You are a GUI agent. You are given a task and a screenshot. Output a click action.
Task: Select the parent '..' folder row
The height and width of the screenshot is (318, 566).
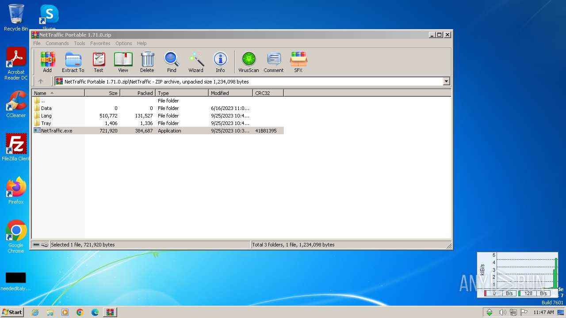[x=158, y=101]
